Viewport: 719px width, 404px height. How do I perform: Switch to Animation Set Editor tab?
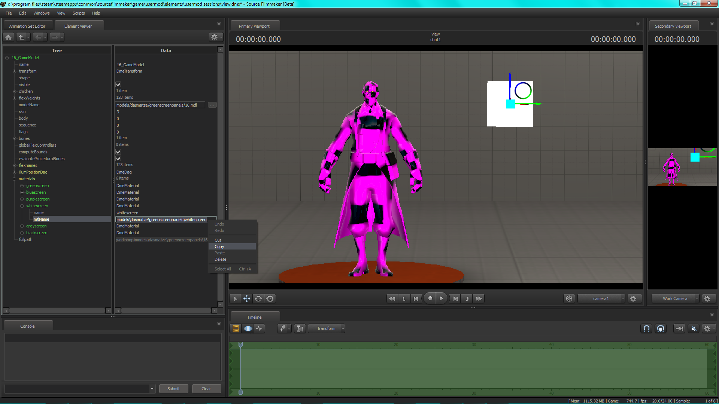click(x=27, y=26)
